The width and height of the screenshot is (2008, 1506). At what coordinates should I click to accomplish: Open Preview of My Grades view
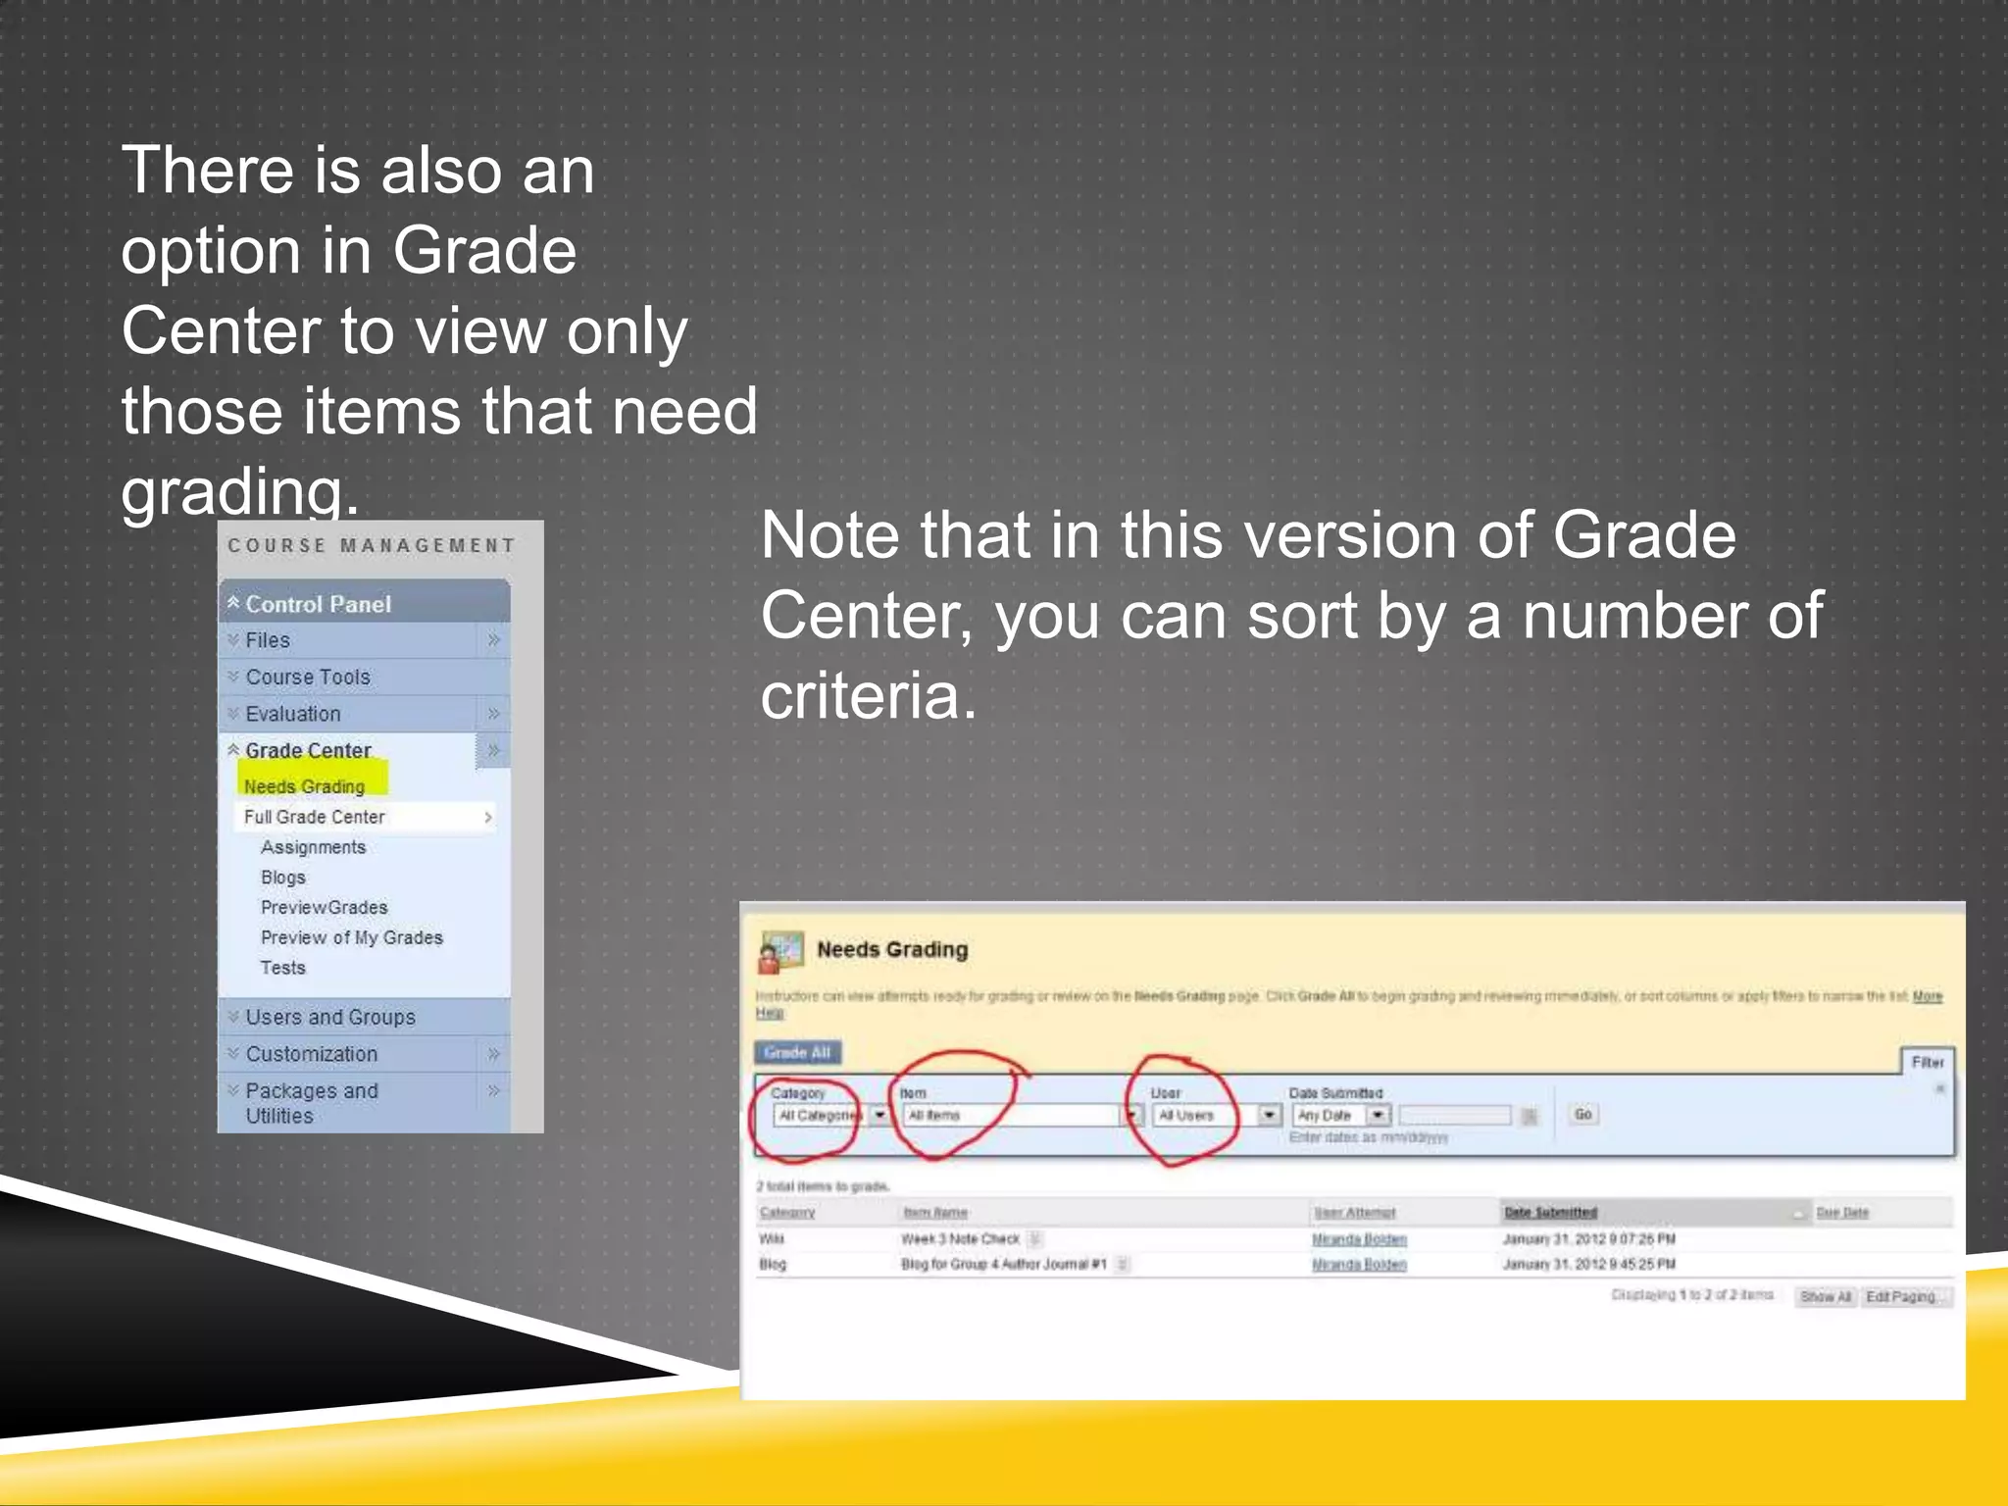[352, 938]
